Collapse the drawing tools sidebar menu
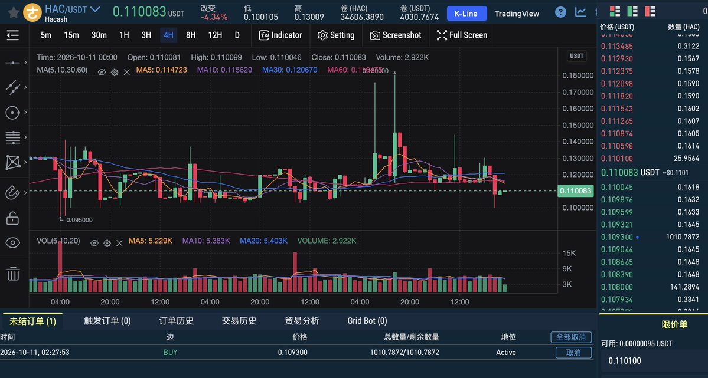The width and height of the screenshot is (708, 378). (x=12, y=35)
